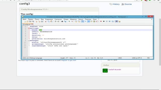Screen dimensions: 161x90
Task: Collapse the messages: fold marker
Action: point(29,40)
